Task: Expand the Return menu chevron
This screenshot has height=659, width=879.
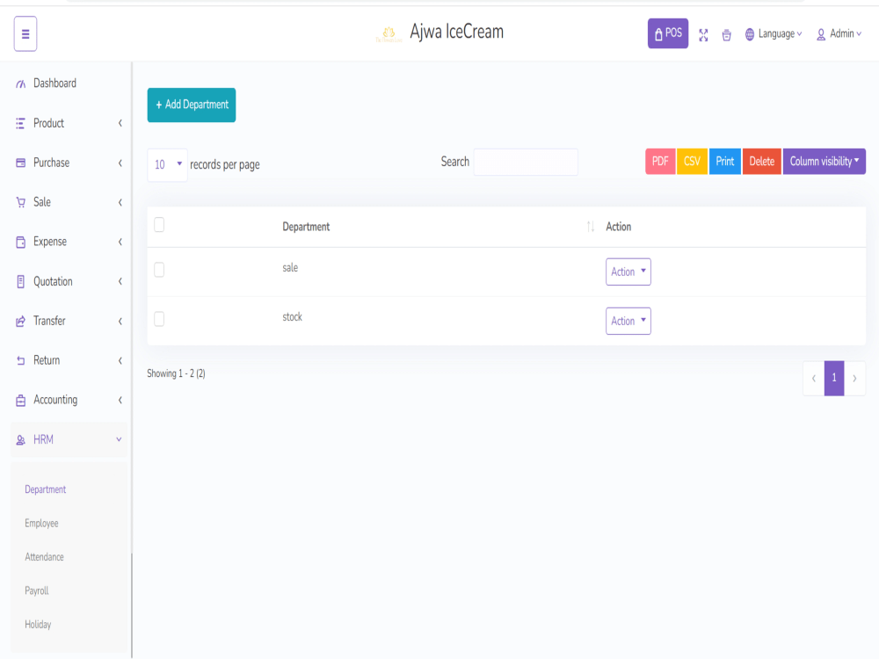Action: click(120, 361)
